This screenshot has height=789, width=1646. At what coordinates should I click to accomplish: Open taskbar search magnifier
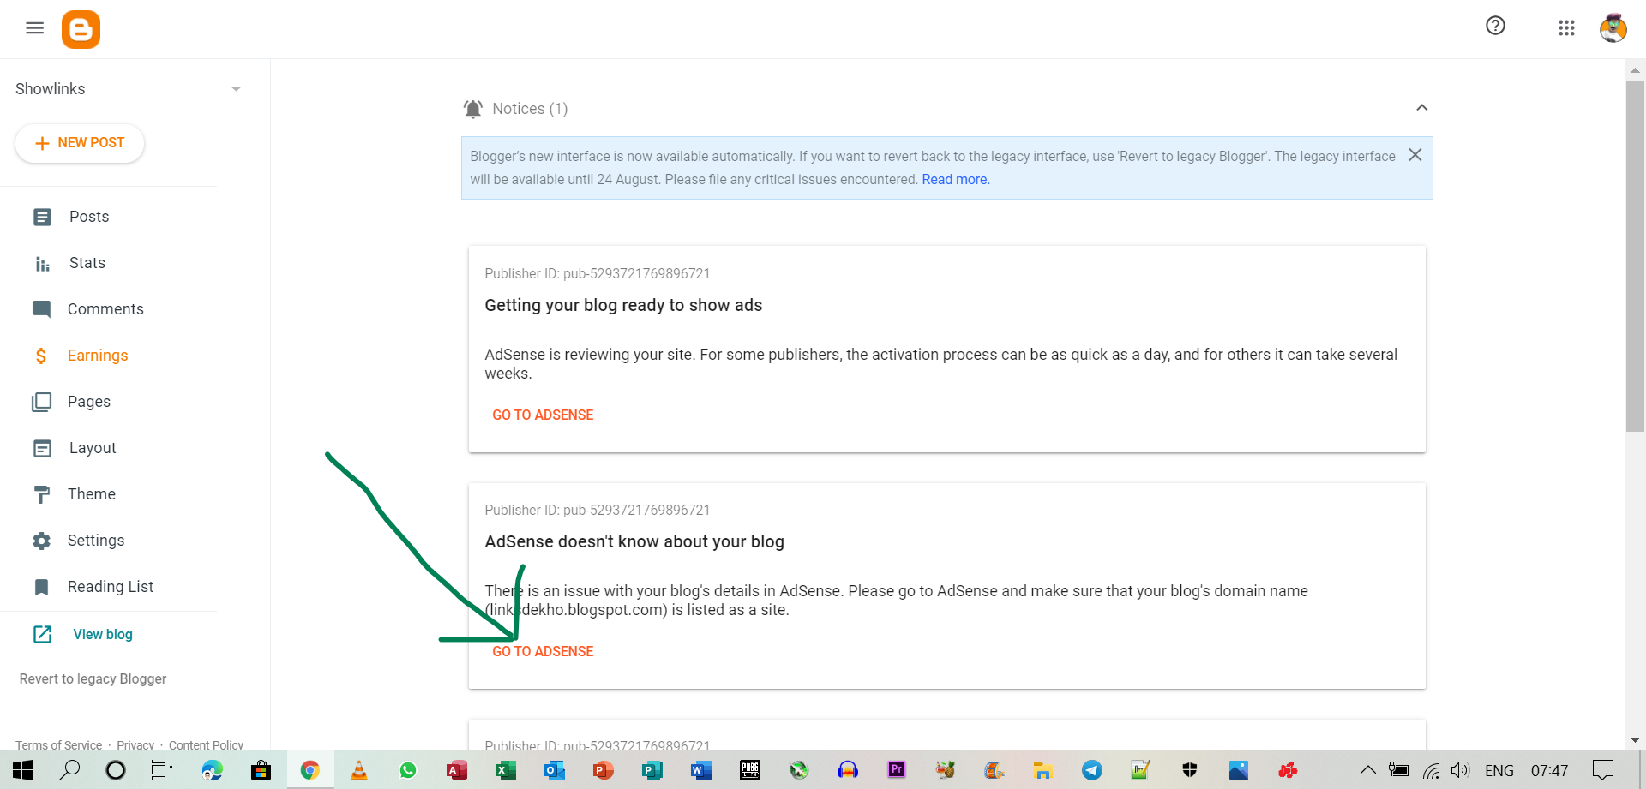69,770
